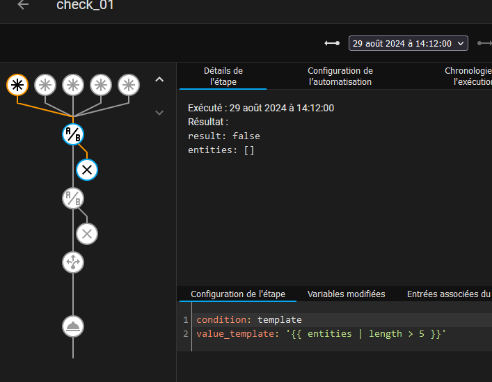The image size is (492, 382).
Task: Go to the newer trace arrow
Action: click(x=485, y=43)
